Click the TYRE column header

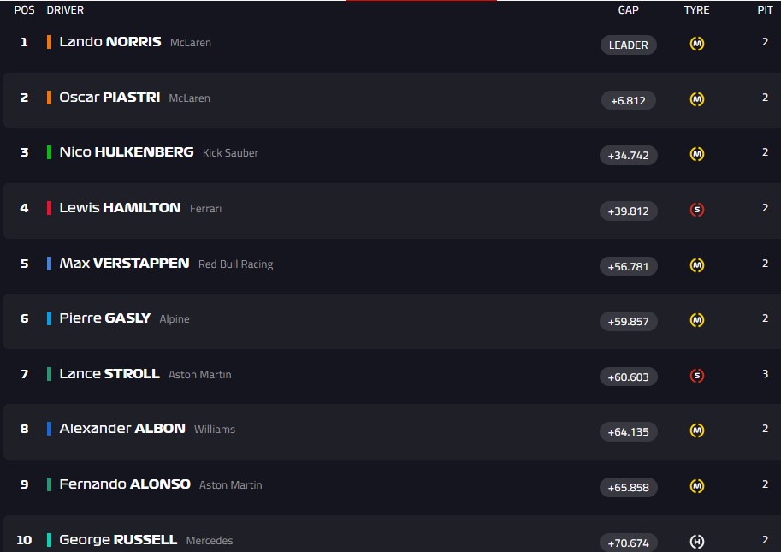tap(697, 10)
